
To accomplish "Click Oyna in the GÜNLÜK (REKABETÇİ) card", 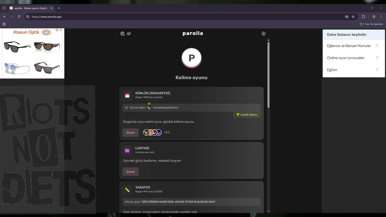I will [x=131, y=133].
